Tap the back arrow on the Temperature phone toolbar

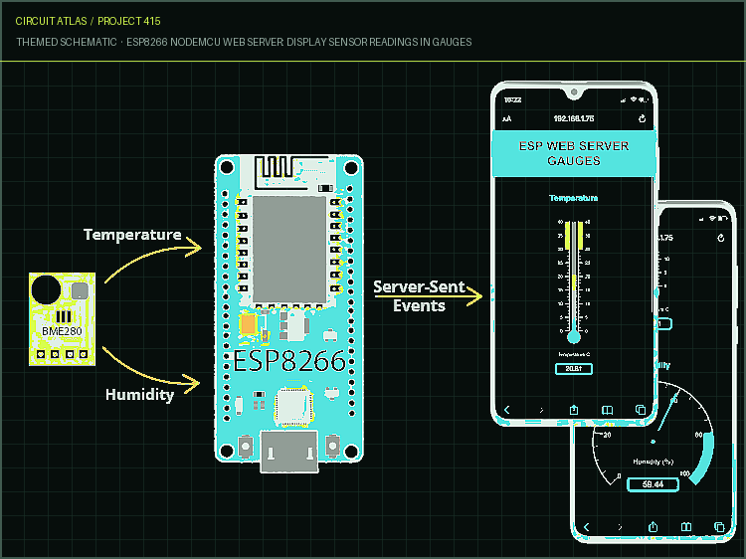click(507, 410)
